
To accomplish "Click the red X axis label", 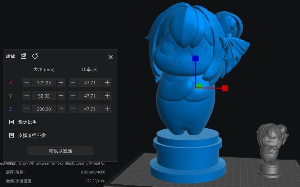I will click(x=11, y=83).
